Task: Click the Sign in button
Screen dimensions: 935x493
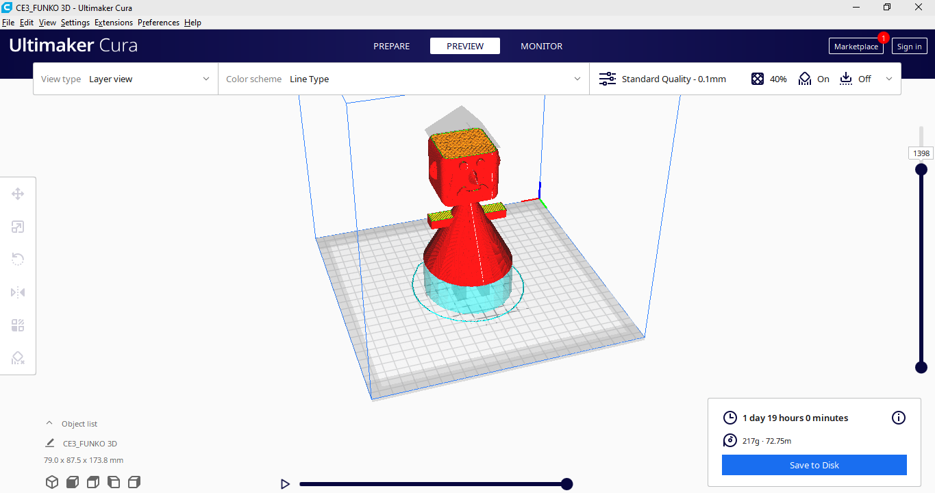Action: (909, 47)
